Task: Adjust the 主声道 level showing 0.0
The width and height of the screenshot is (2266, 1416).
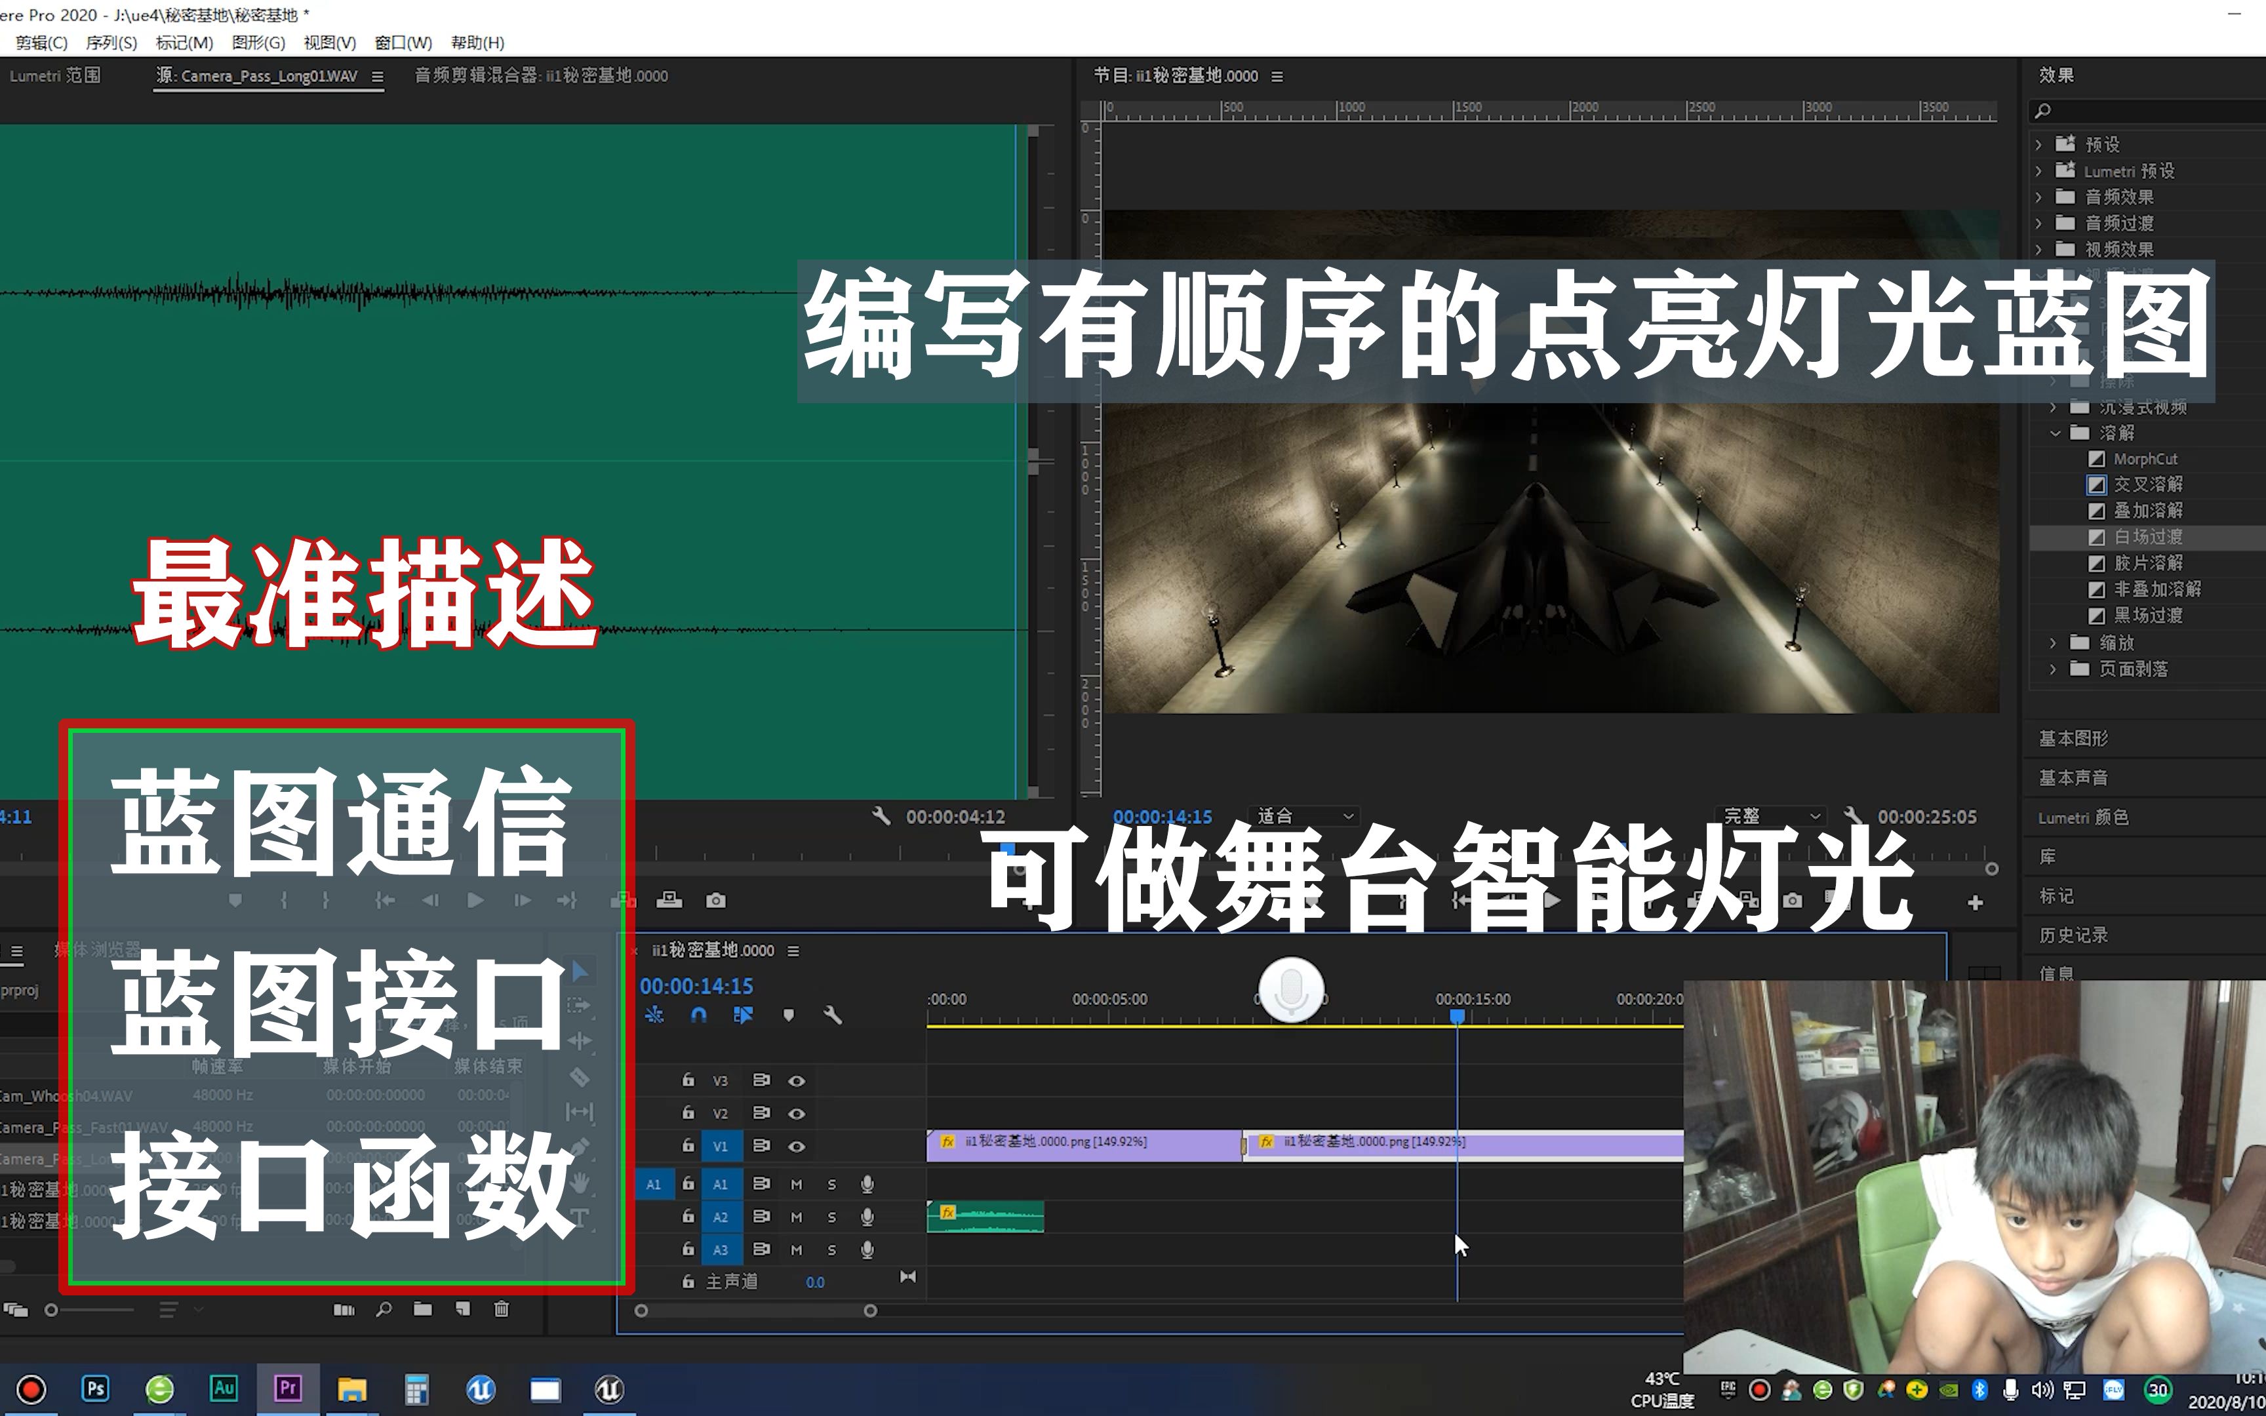Action: (816, 1282)
